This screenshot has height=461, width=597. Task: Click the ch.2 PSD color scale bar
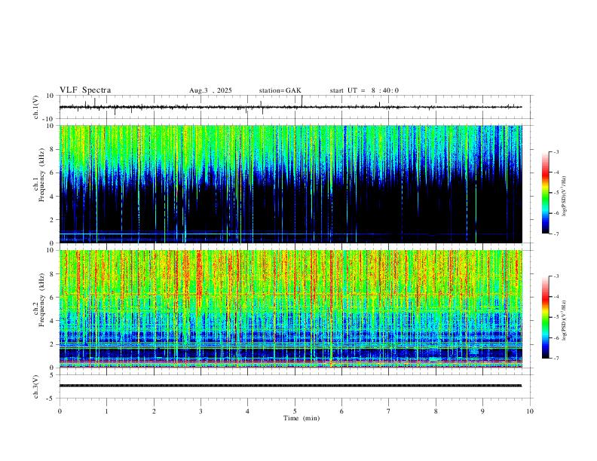tap(546, 317)
